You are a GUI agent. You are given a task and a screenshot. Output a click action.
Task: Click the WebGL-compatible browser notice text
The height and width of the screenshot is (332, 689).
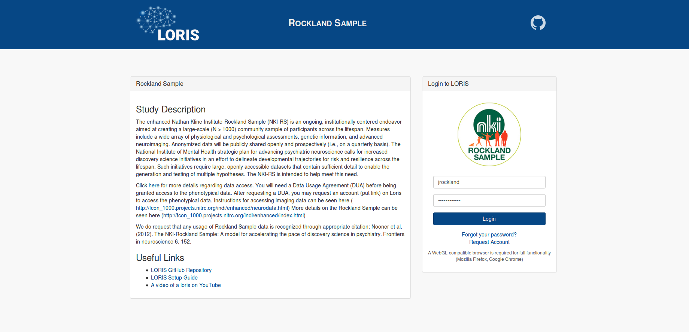tap(489, 256)
